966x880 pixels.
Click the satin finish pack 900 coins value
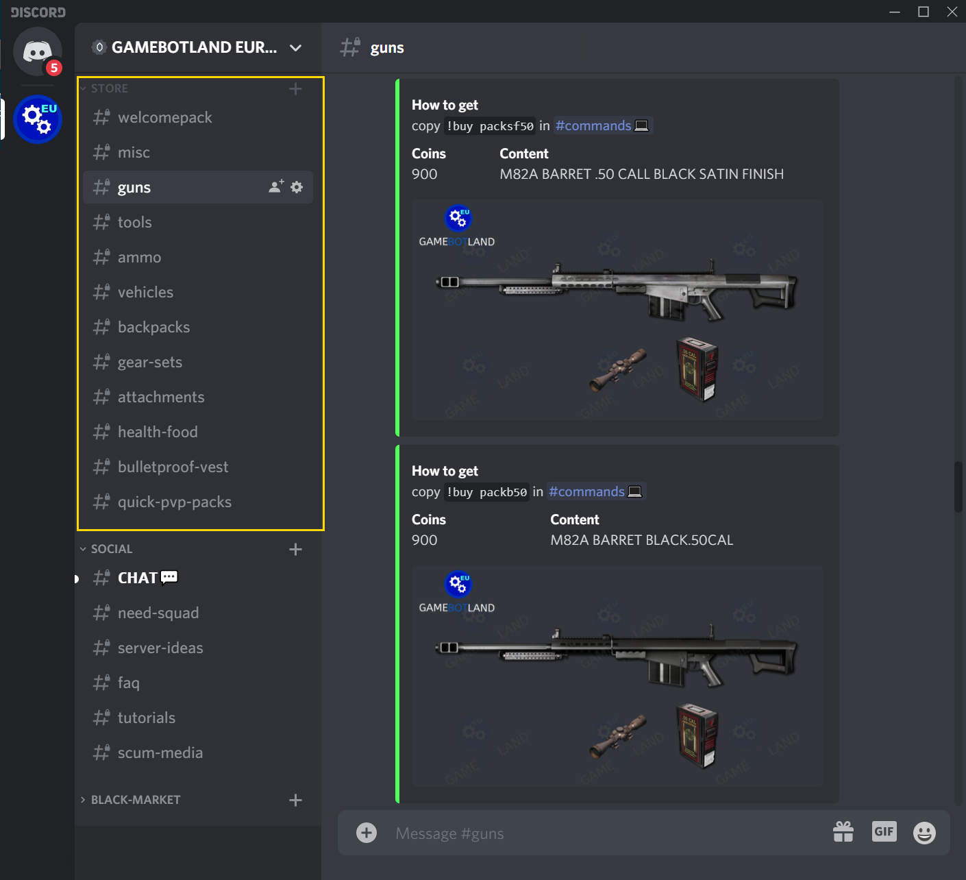[x=425, y=174]
